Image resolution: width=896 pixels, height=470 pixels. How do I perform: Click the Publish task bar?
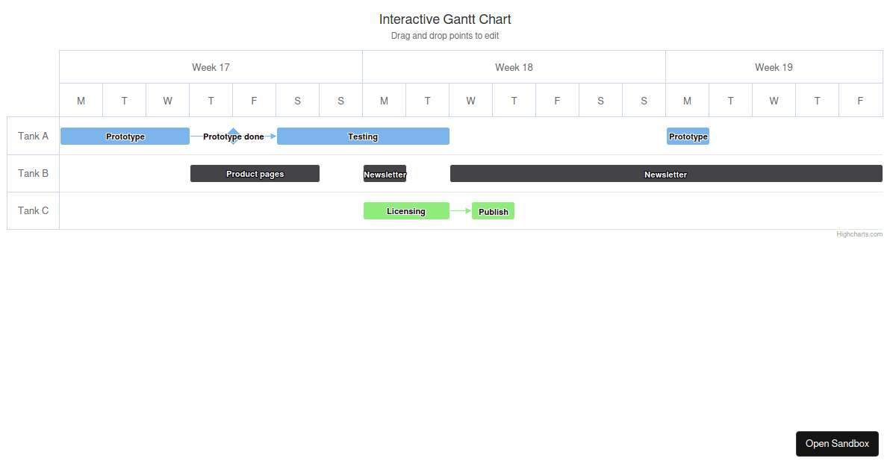pos(493,211)
